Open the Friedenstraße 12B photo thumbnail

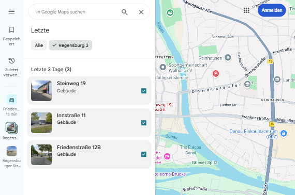41,155
